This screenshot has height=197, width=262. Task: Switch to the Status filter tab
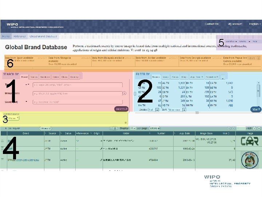[175, 77]
